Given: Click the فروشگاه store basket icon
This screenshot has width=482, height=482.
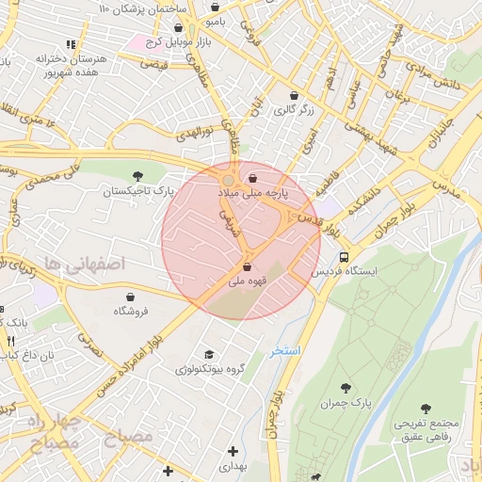Looking at the screenshot, I should pos(130,297).
